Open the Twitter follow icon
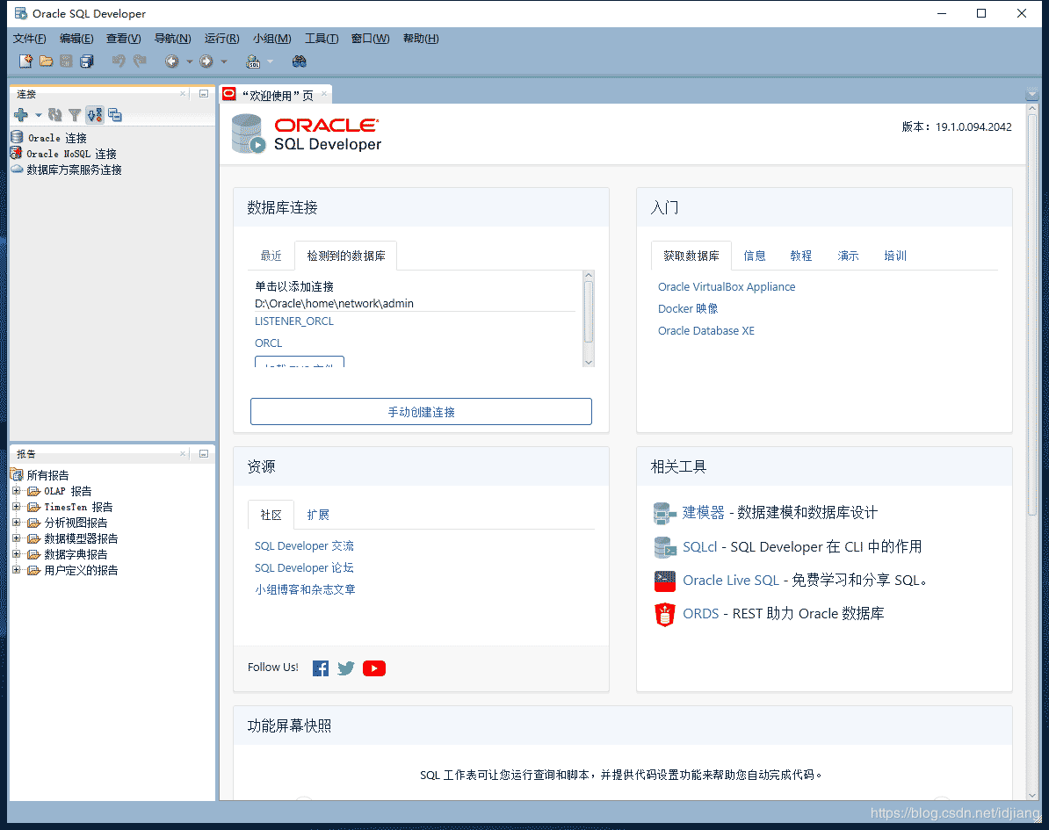Viewport: 1049px width, 830px height. (346, 668)
